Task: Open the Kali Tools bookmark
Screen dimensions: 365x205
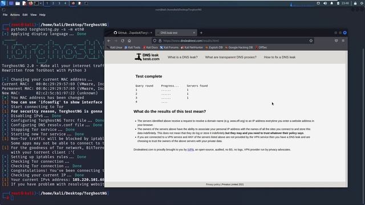Action: click(132, 47)
